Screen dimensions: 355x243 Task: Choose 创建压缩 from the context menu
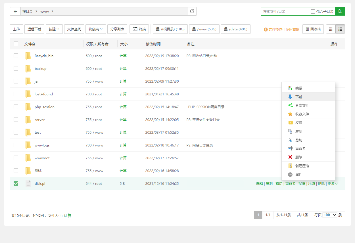(x=302, y=166)
